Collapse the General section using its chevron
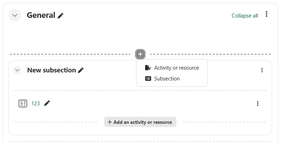 tap(15, 15)
